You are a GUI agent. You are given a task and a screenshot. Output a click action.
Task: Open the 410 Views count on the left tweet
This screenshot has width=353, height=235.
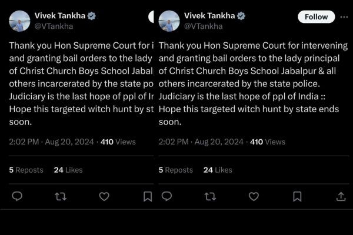tap(117, 142)
